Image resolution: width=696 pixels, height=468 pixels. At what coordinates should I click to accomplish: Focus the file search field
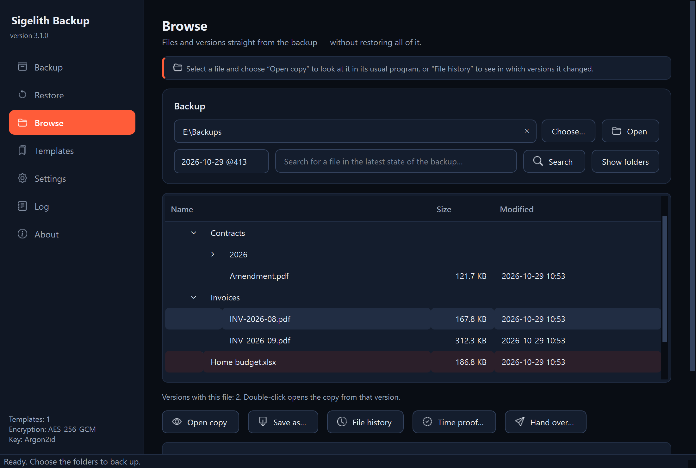[x=396, y=162]
